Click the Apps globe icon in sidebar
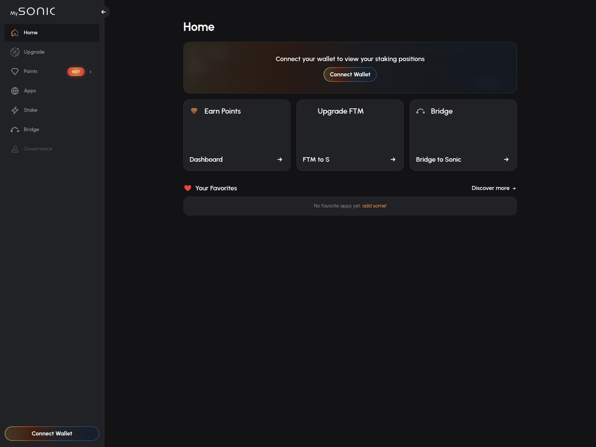The image size is (596, 447). pos(15,91)
